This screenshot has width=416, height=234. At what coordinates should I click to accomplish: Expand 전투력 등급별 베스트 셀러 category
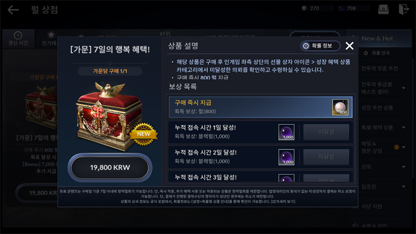click(404, 88)
